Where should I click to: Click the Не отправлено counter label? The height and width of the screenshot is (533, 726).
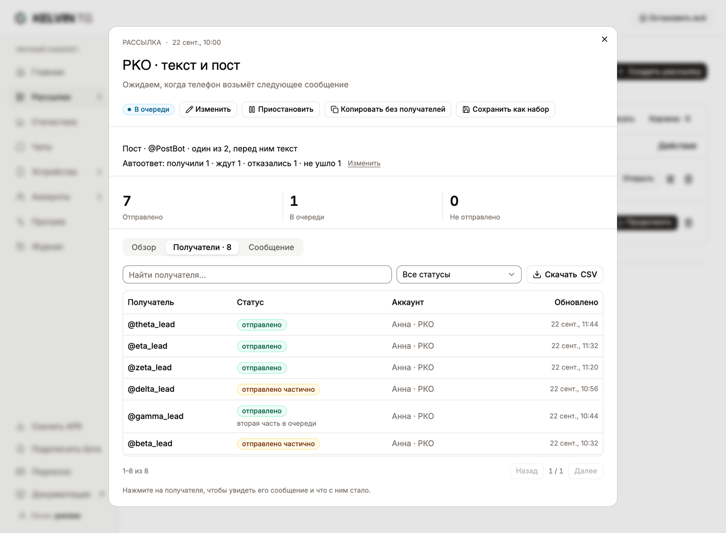(475, 217)
